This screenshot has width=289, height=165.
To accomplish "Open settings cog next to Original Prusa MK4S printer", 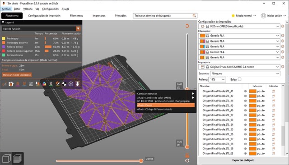I will click(x=283, y=67).
